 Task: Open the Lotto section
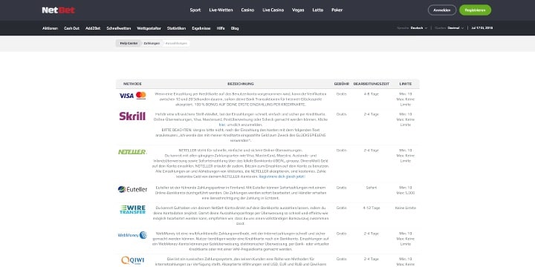318,10
